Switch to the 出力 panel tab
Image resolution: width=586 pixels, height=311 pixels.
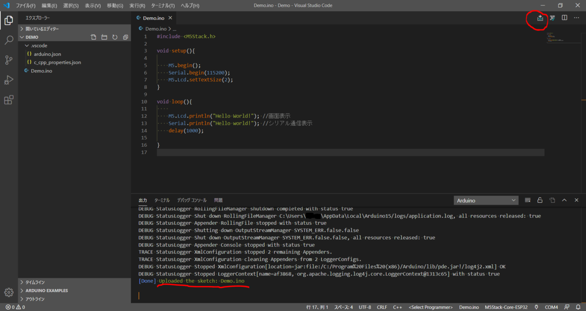click(143, 200)
